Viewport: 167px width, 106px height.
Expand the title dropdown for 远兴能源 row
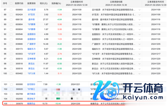click(x=139, y=9)
